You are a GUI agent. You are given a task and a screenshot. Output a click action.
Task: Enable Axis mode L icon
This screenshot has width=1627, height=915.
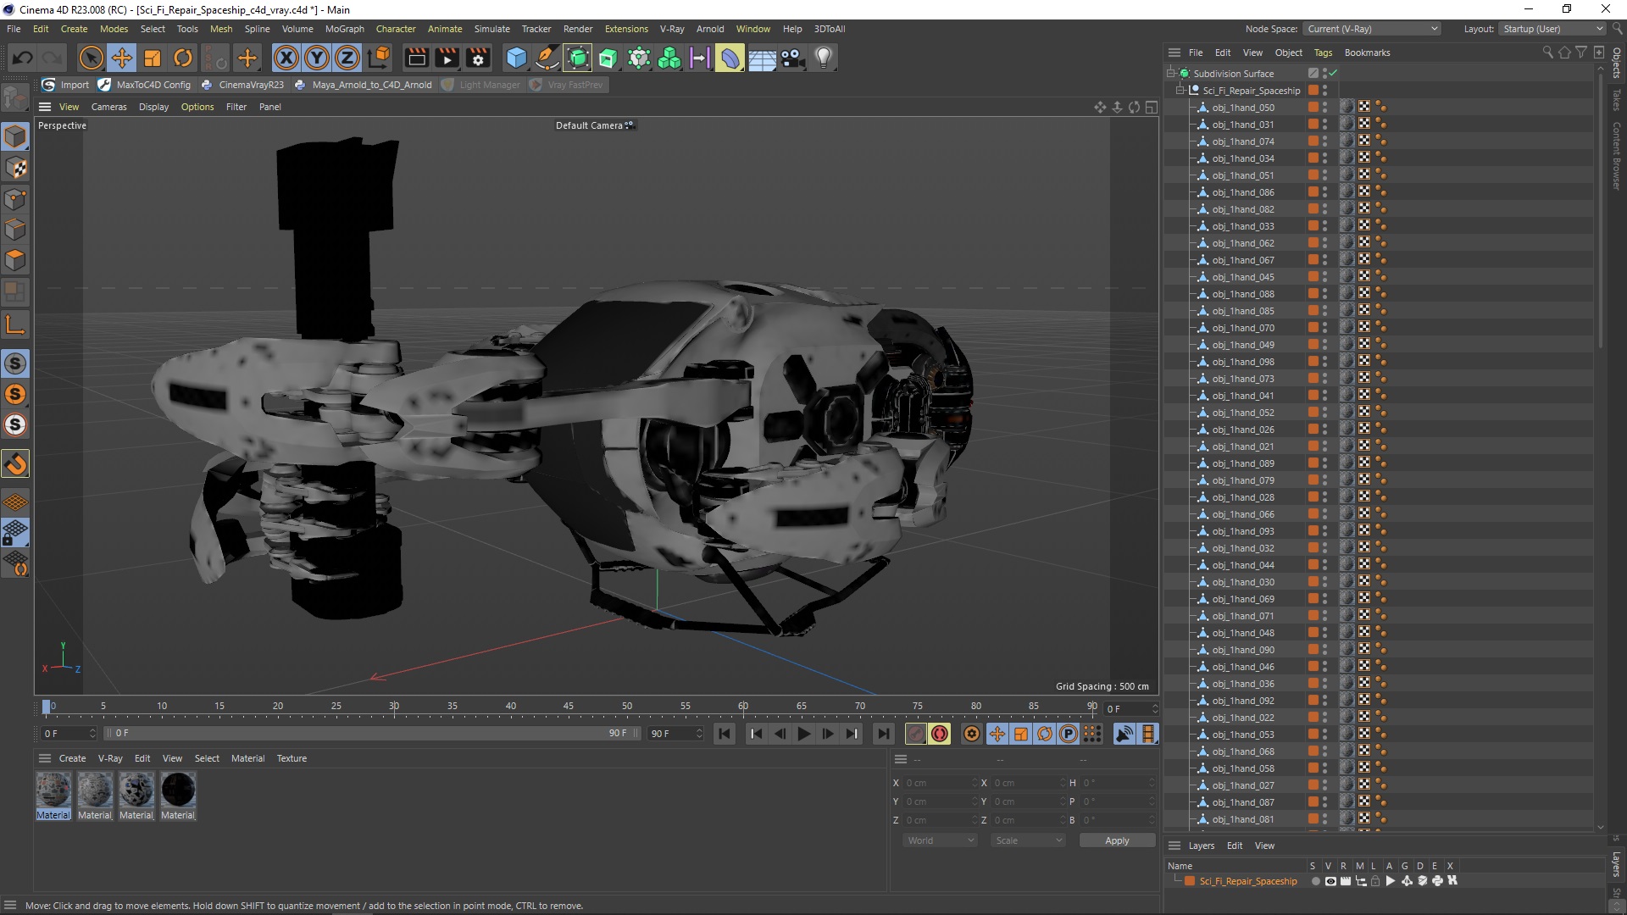pyautogui.click(x=15, y=324)
